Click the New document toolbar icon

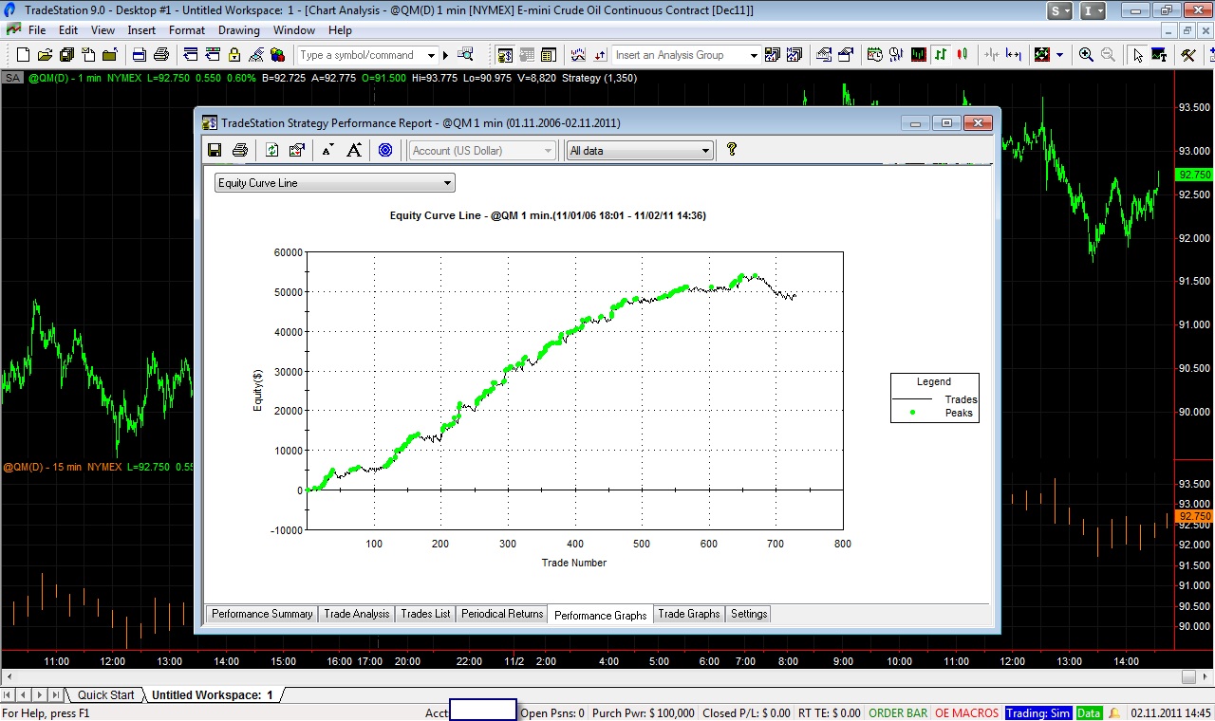point(23,55)
